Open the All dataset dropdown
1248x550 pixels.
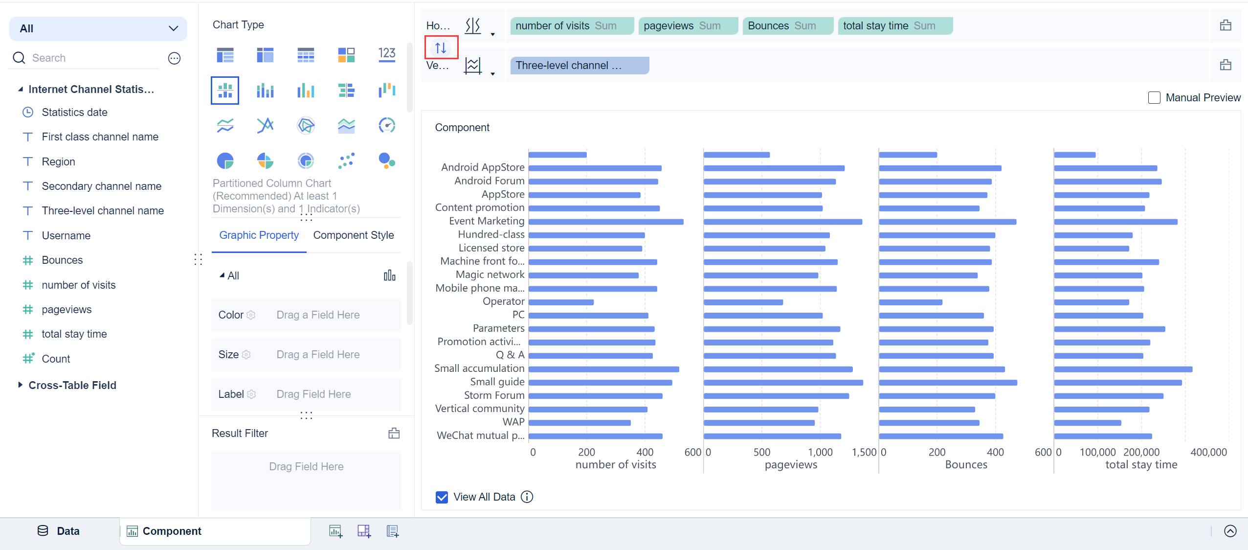pyautogui.click(x=98, y=28)
